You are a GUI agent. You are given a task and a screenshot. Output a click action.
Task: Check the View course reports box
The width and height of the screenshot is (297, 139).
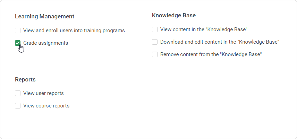(18, 106)
